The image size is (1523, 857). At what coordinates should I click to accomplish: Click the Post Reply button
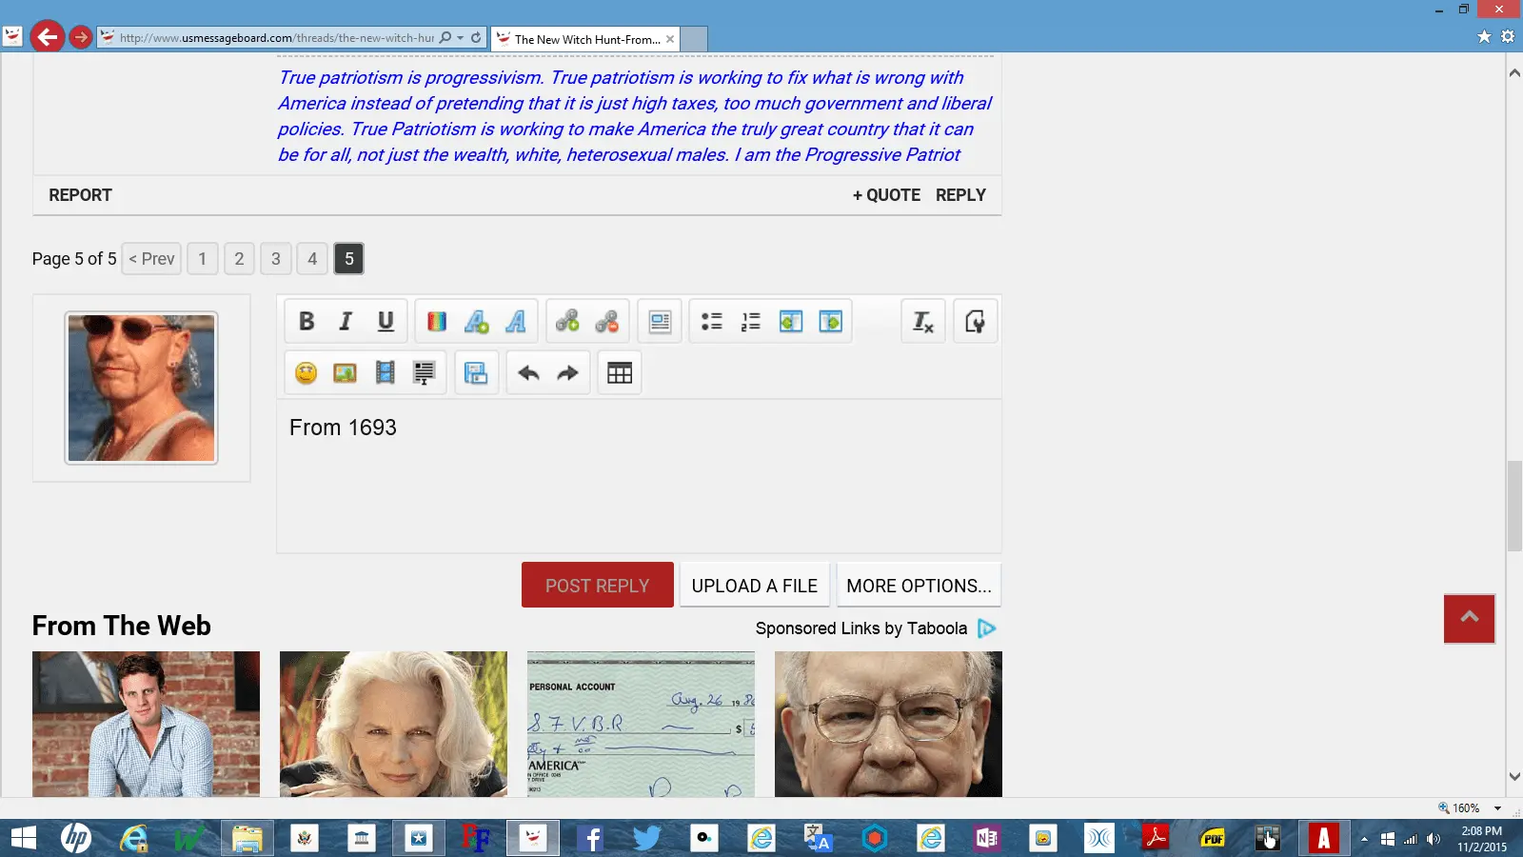[x=597, y=586]
